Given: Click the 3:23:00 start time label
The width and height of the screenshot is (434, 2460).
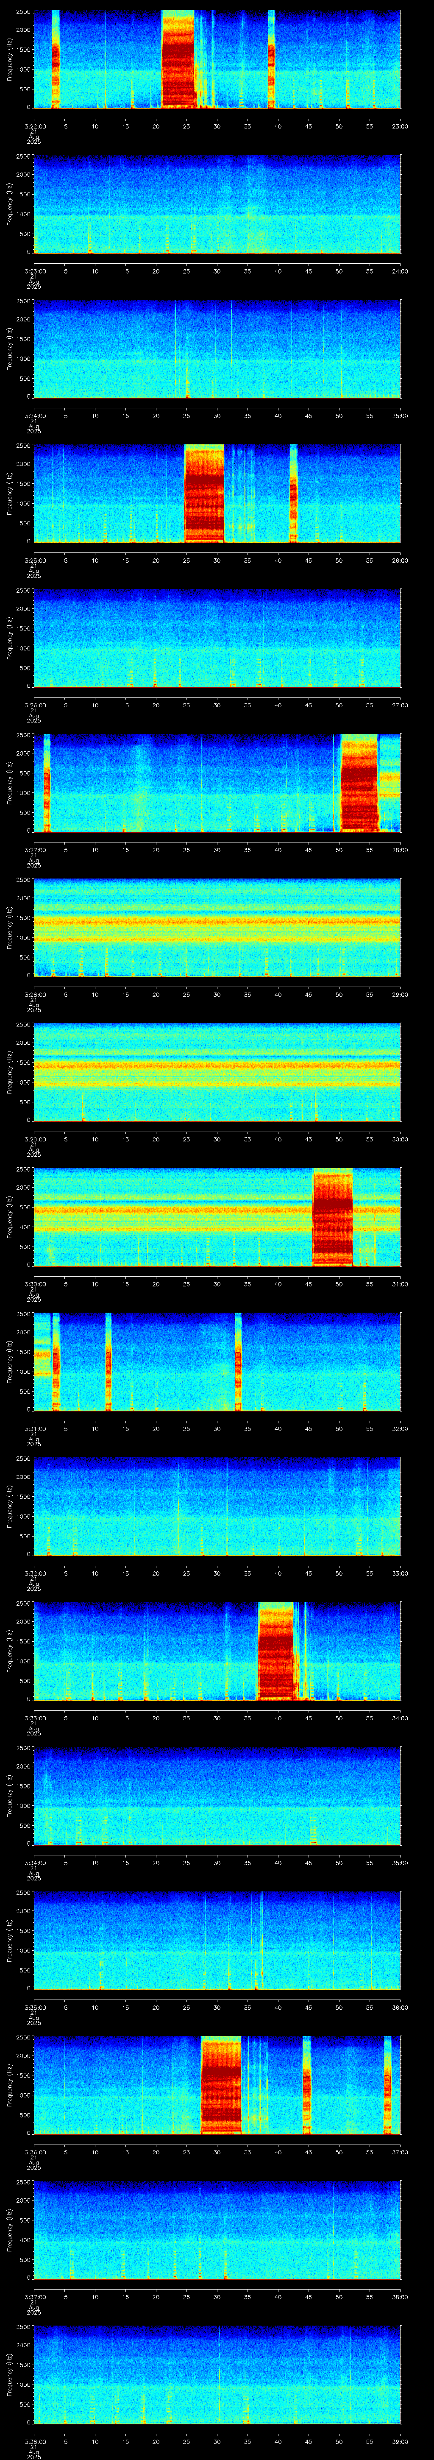Looking at the screenshot, I should (34, 271).
